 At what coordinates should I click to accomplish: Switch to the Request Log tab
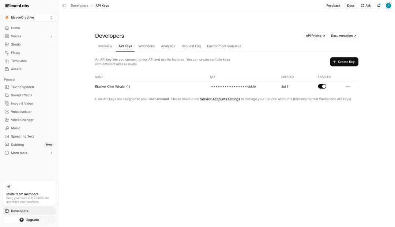click(x=191, y=46)
